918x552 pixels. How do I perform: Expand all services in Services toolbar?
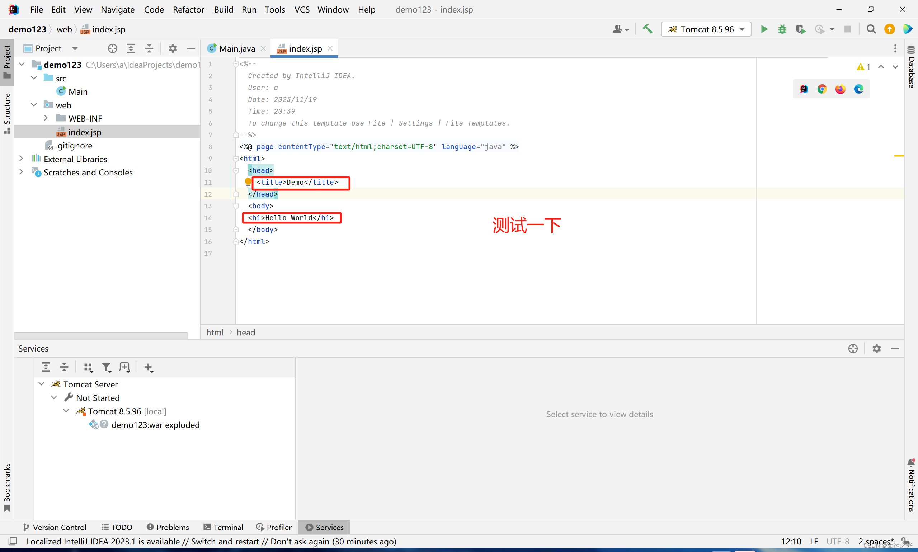(46, 367)
